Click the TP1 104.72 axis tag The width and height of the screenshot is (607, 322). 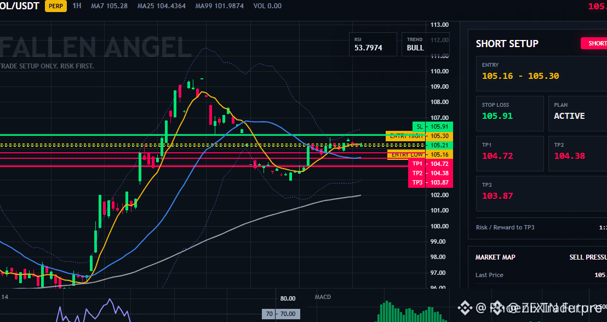431,164
